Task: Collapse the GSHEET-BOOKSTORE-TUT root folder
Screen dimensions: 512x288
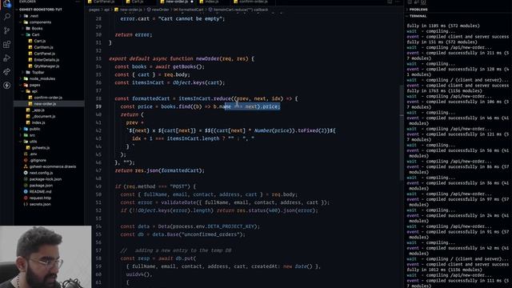Action: pyautogui.click(x=17, y=10)
